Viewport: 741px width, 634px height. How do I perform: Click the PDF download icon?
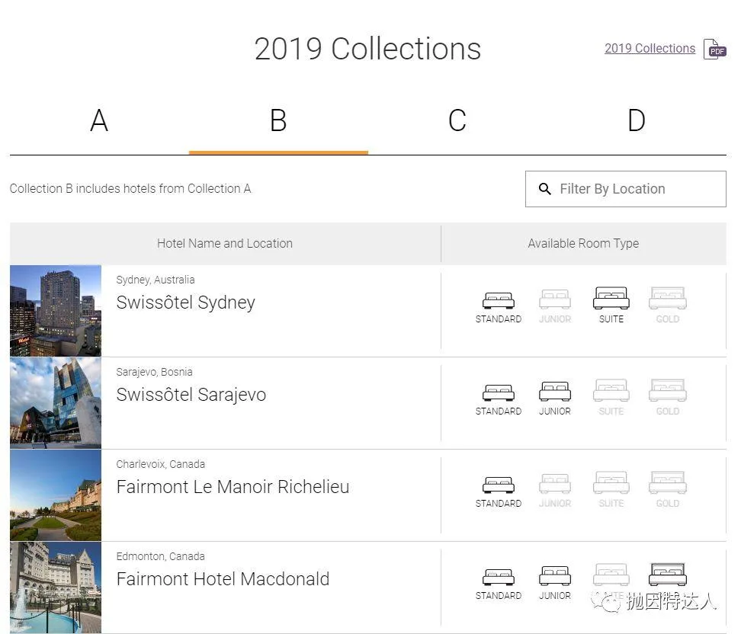point(714,49)
